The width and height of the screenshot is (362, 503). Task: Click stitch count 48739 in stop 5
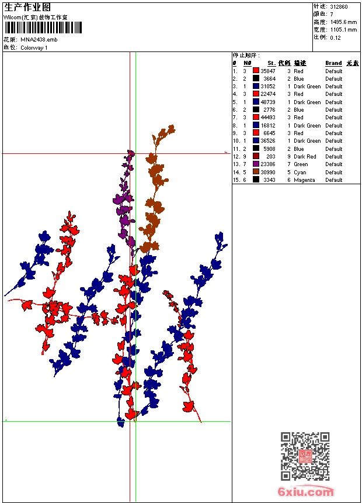click(268, 102)
